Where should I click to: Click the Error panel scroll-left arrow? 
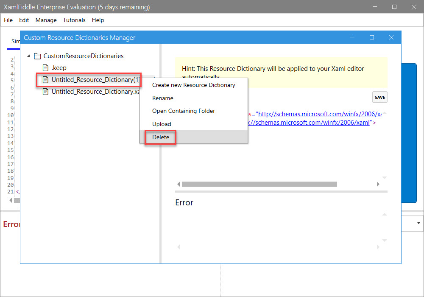pos(179,247)
